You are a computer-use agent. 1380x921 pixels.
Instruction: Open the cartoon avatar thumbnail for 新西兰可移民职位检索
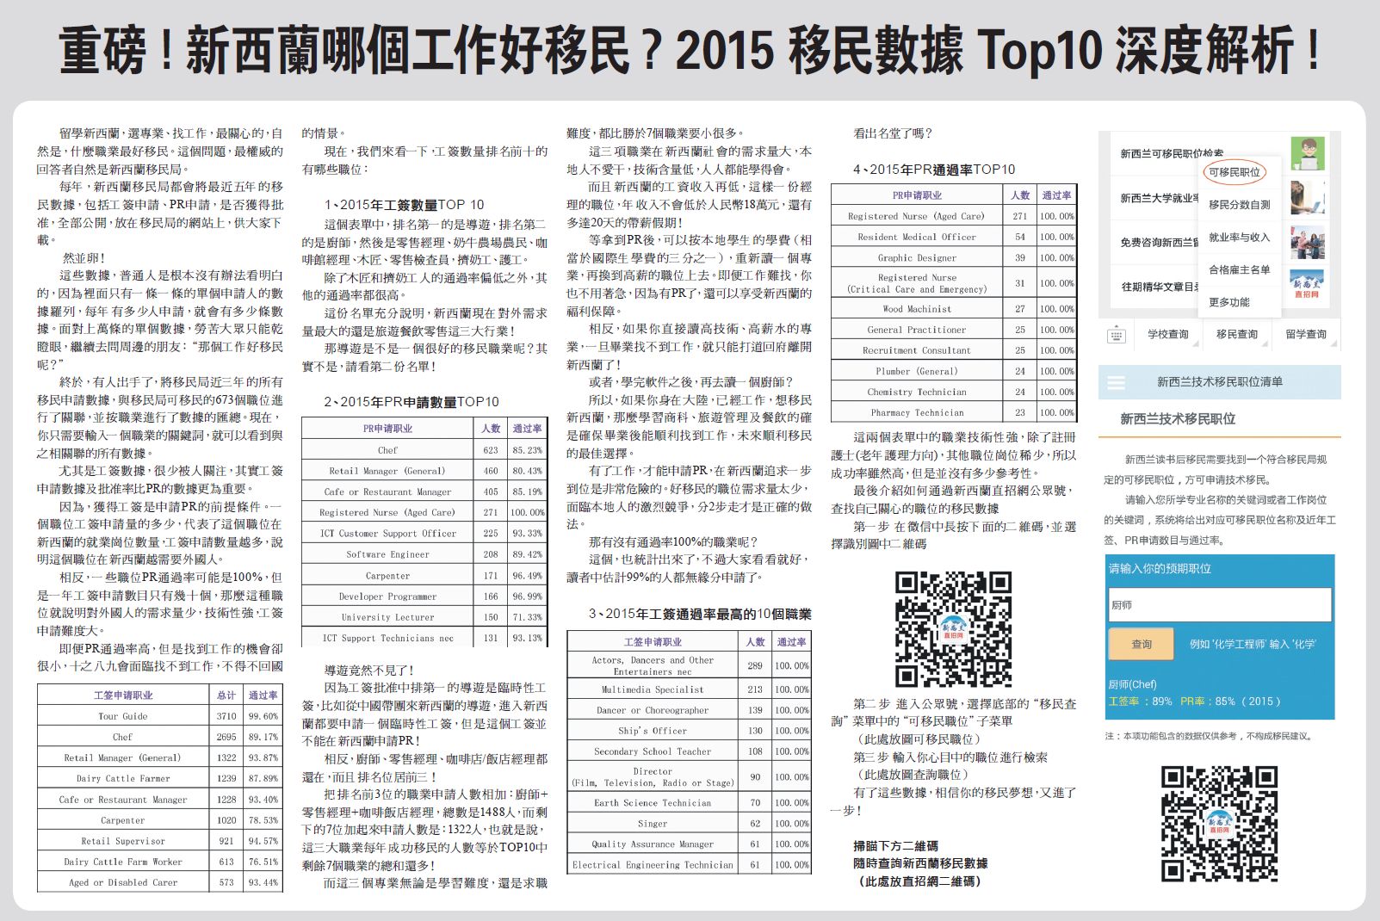[1308, 153]
